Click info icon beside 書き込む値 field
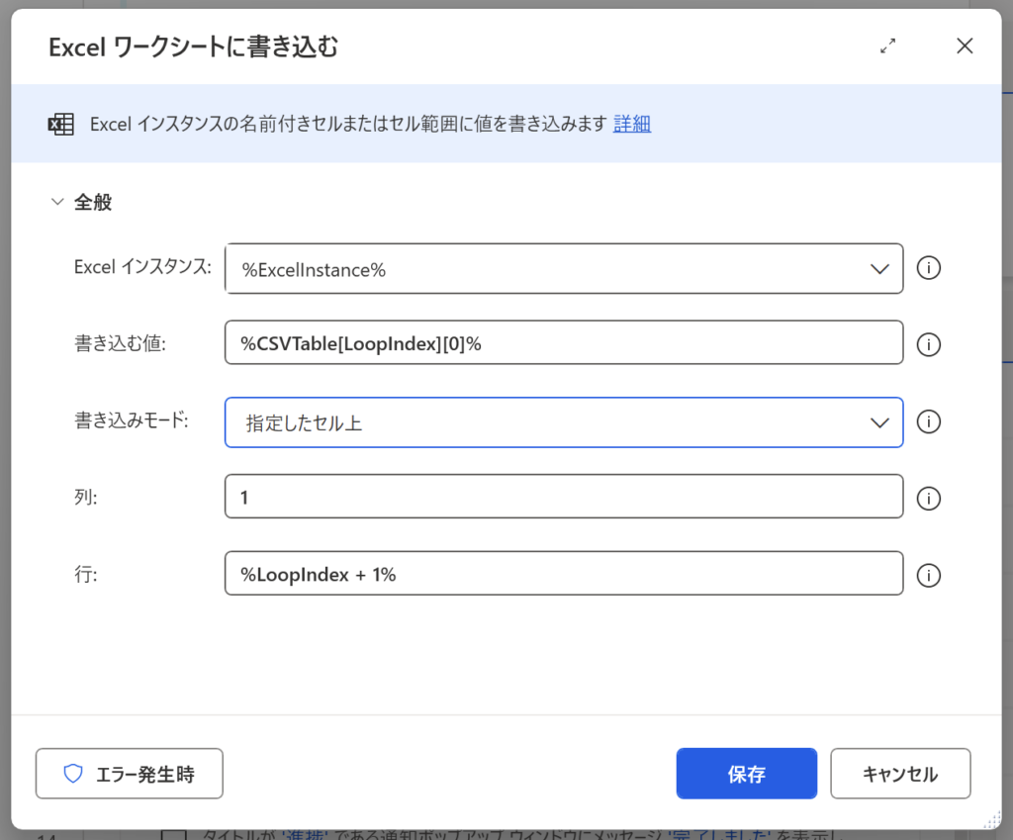This screenshot has height=840, width=1013. pyautogui.click(x=928, y=344)
